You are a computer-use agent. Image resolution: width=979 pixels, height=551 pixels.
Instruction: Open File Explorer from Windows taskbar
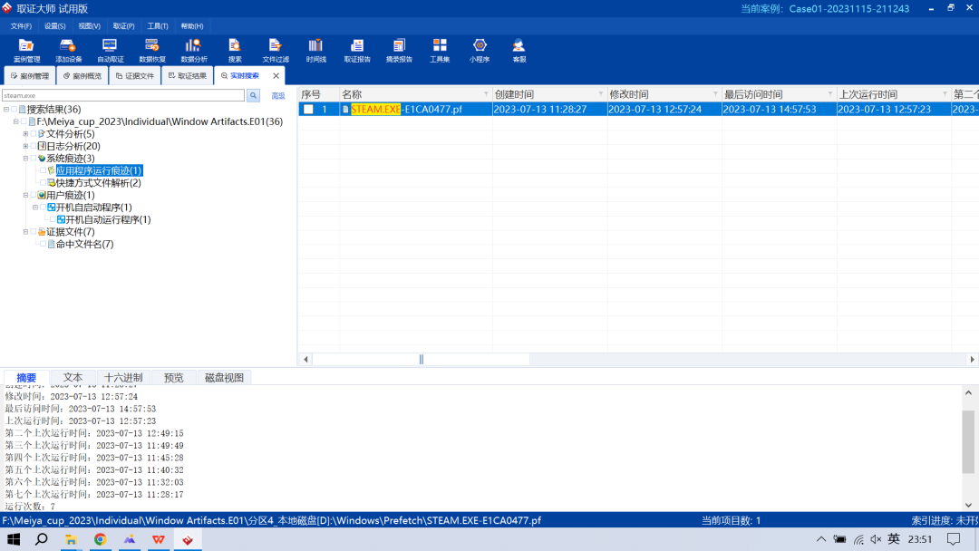tap(72, 540)
